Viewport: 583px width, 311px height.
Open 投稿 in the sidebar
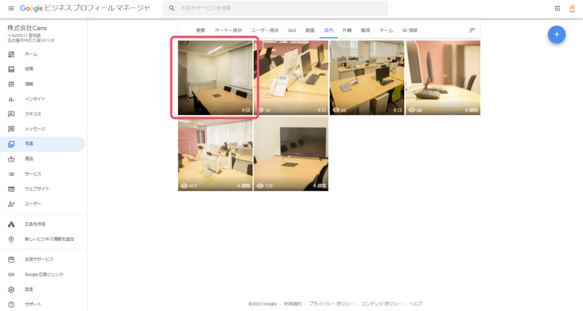tap(28, 69)
